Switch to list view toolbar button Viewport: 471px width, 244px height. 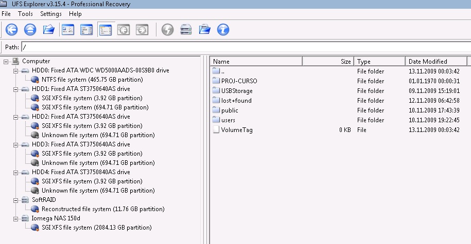(86, 30)
